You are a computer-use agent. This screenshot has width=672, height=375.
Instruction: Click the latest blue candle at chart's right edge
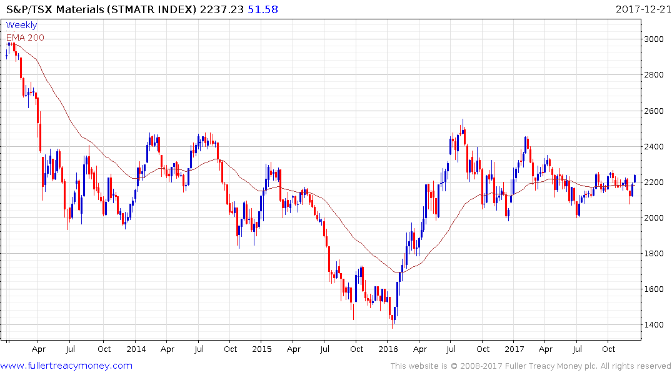[634, 178]
